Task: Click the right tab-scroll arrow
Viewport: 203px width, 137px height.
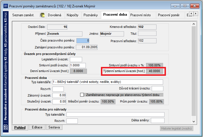Action: coord(196,13)
